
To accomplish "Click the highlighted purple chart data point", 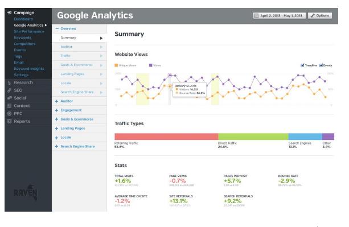I will click(x=170, y=75).
